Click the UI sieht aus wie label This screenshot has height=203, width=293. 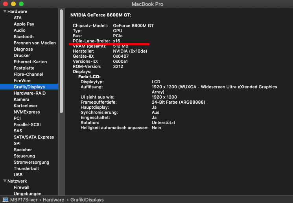click(x=98, y=97)
